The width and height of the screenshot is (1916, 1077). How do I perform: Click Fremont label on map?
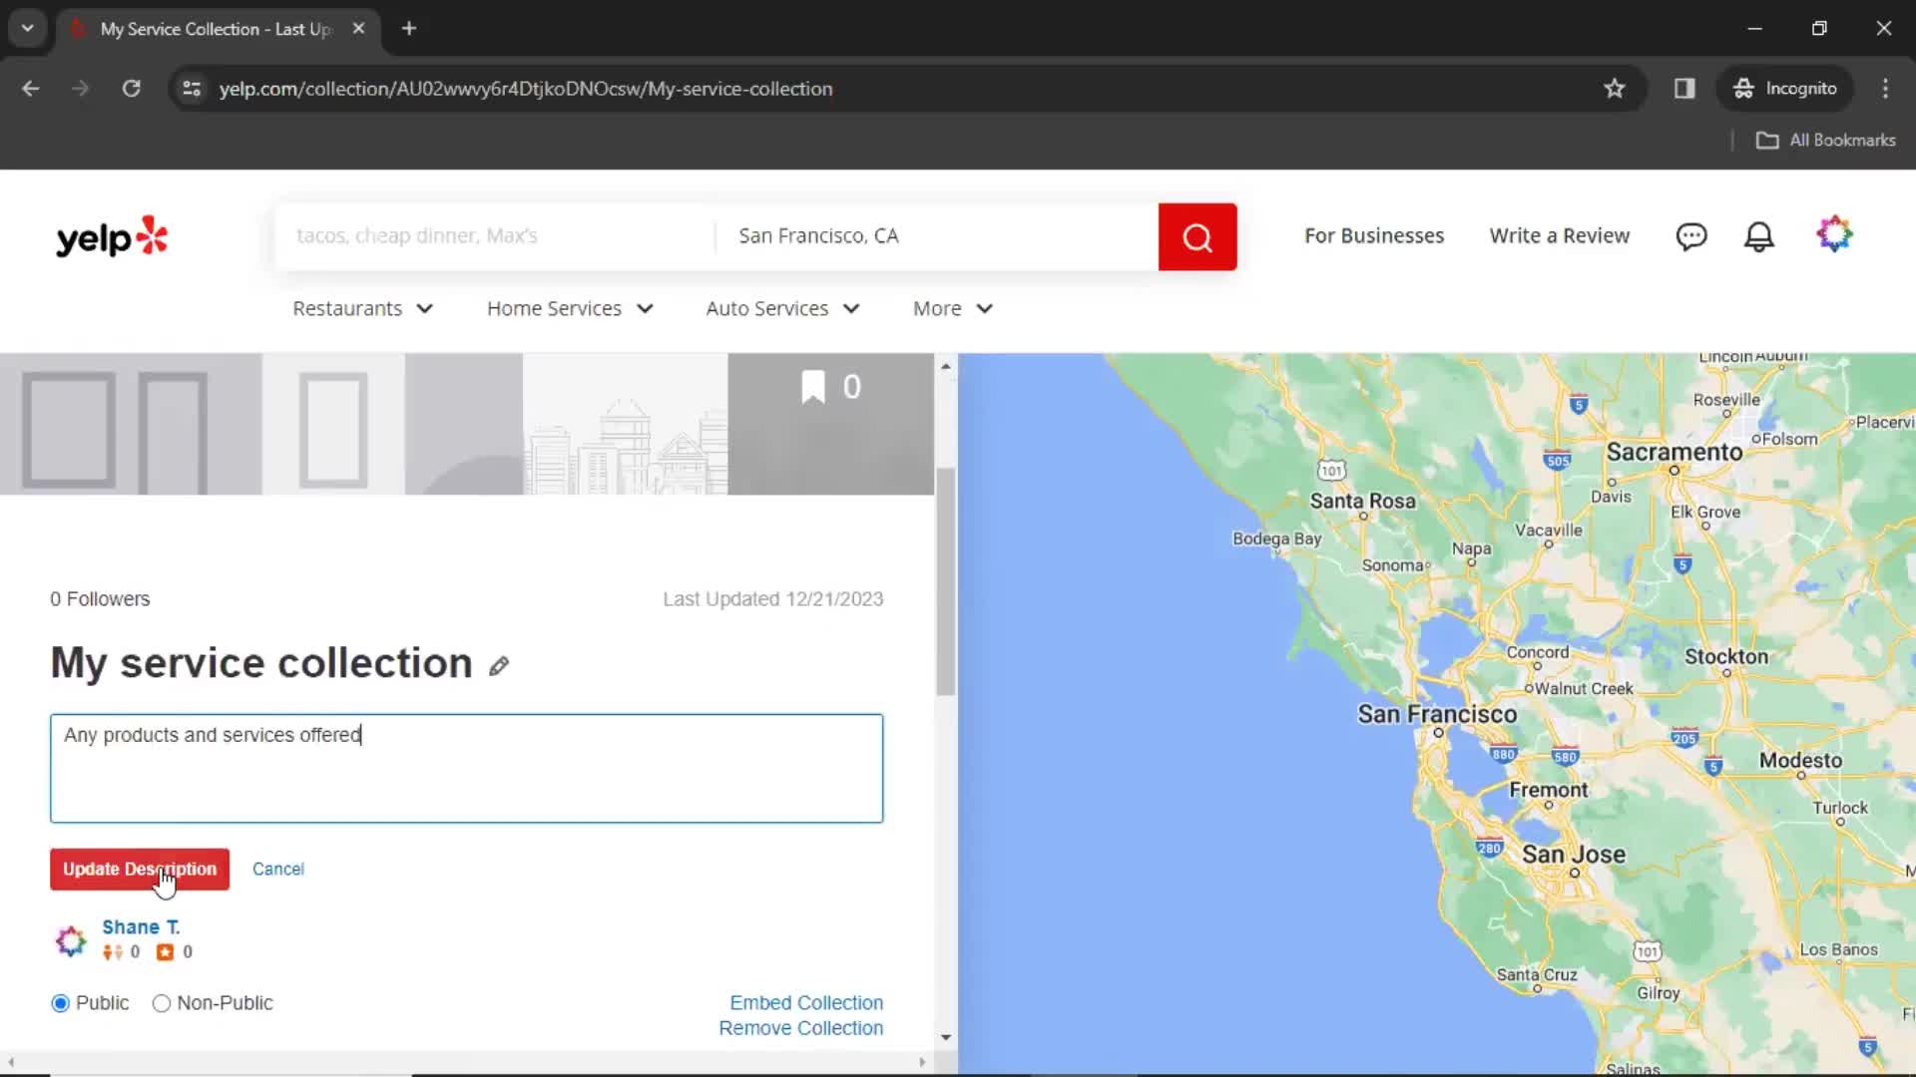coord(1548,790)
